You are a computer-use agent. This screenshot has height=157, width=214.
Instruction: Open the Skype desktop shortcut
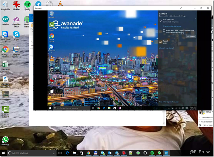tap(16, 35)
